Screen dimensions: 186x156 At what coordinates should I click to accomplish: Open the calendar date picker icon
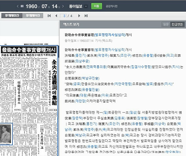coord(22,6)
